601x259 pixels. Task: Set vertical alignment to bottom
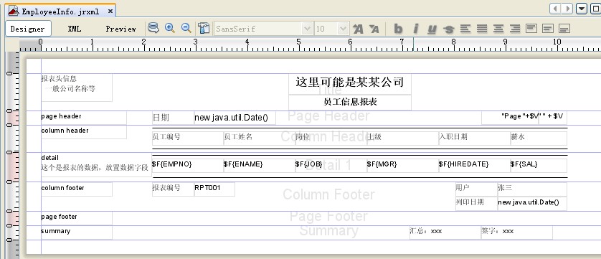(564, 29)
